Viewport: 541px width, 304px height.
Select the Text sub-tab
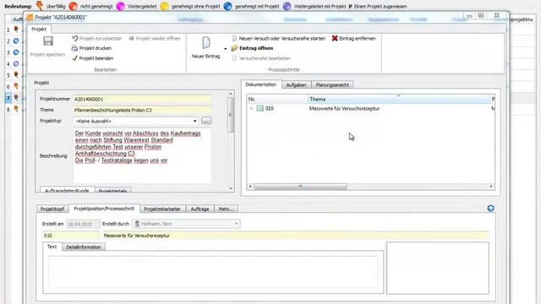click(x=52, y=247)
